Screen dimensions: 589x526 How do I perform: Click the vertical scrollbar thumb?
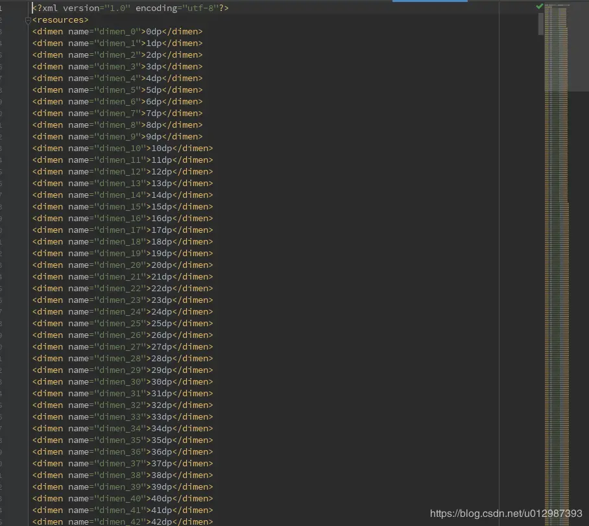tap(541, 24)
